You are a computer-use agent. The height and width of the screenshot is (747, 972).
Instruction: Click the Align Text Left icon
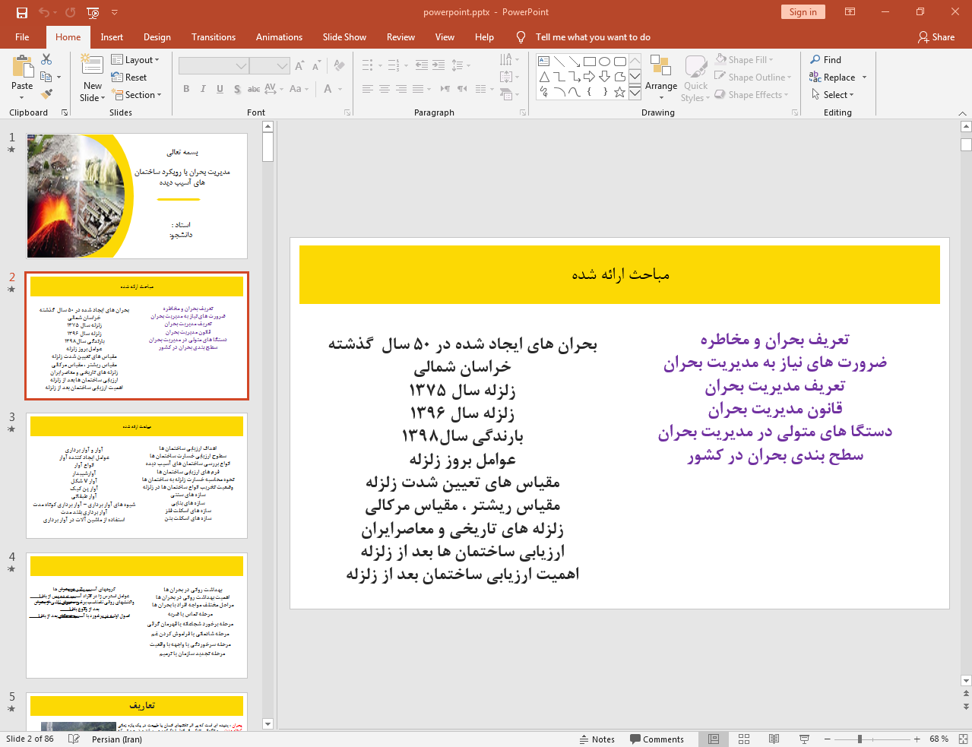pyautogui.click(x=368, y=89)
